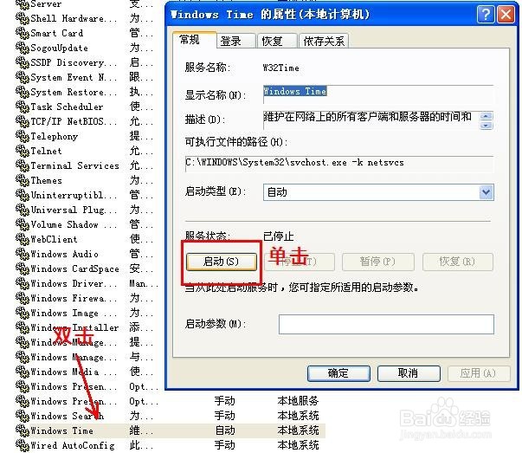The image size is (522, 453).
Task: Click the 确定 button
Action: point(338,373)
